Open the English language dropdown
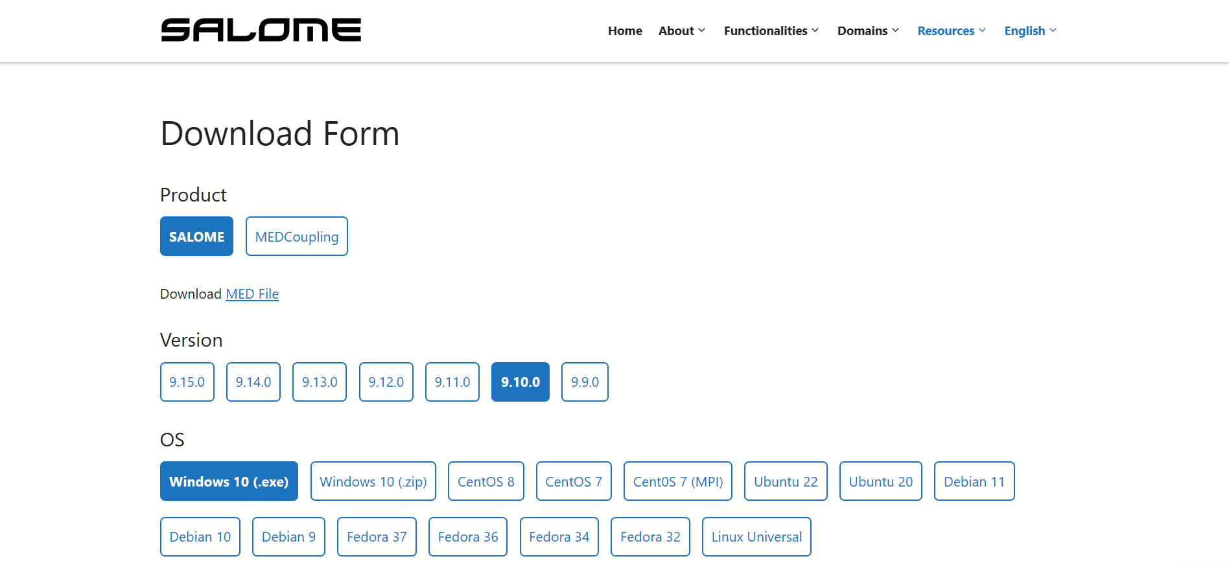 [1031, 30]
